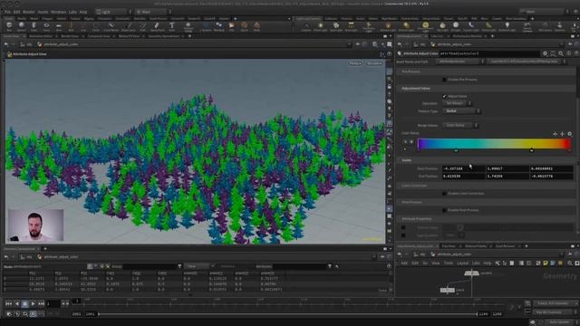Open the Operation dropdown
Image resolution: width=580 pixels, height=326 pixels.
point(458,103)
